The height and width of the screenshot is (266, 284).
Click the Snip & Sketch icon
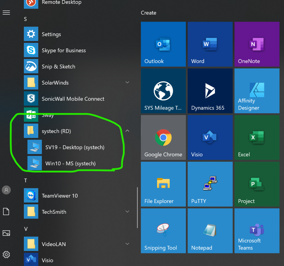coord(31,66)
